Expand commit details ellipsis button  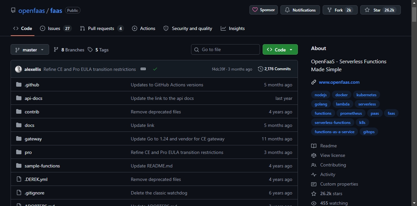143,69
